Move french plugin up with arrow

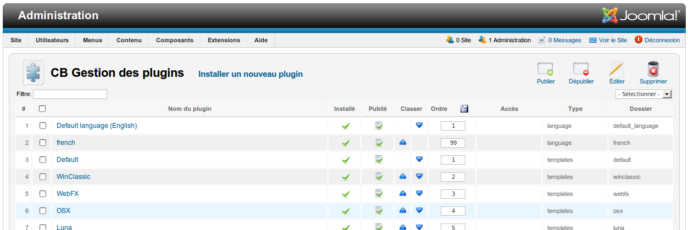pyautogui.click(x=403, y=143)
